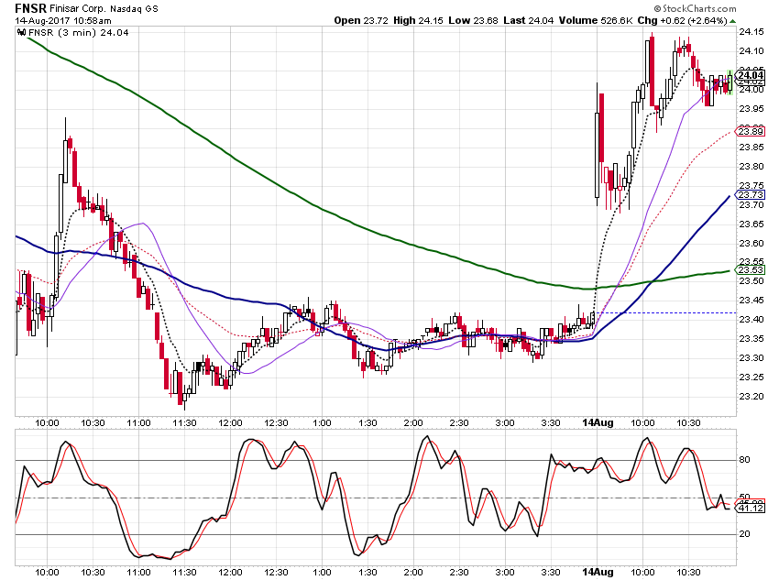Click the 14-Aug-2017 10:58am timestamp

click(63, 21)
